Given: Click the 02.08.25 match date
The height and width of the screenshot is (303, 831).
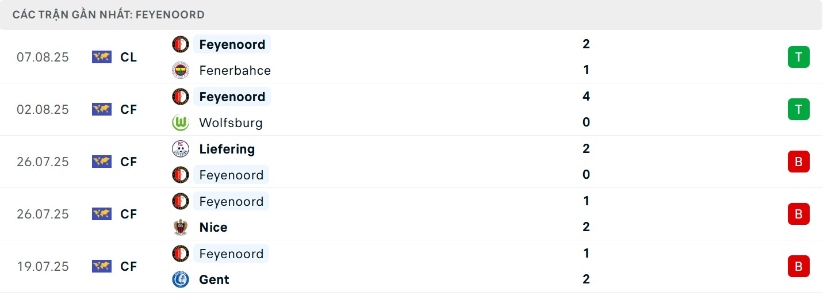Looking at the screenshot, I should 43,109.
